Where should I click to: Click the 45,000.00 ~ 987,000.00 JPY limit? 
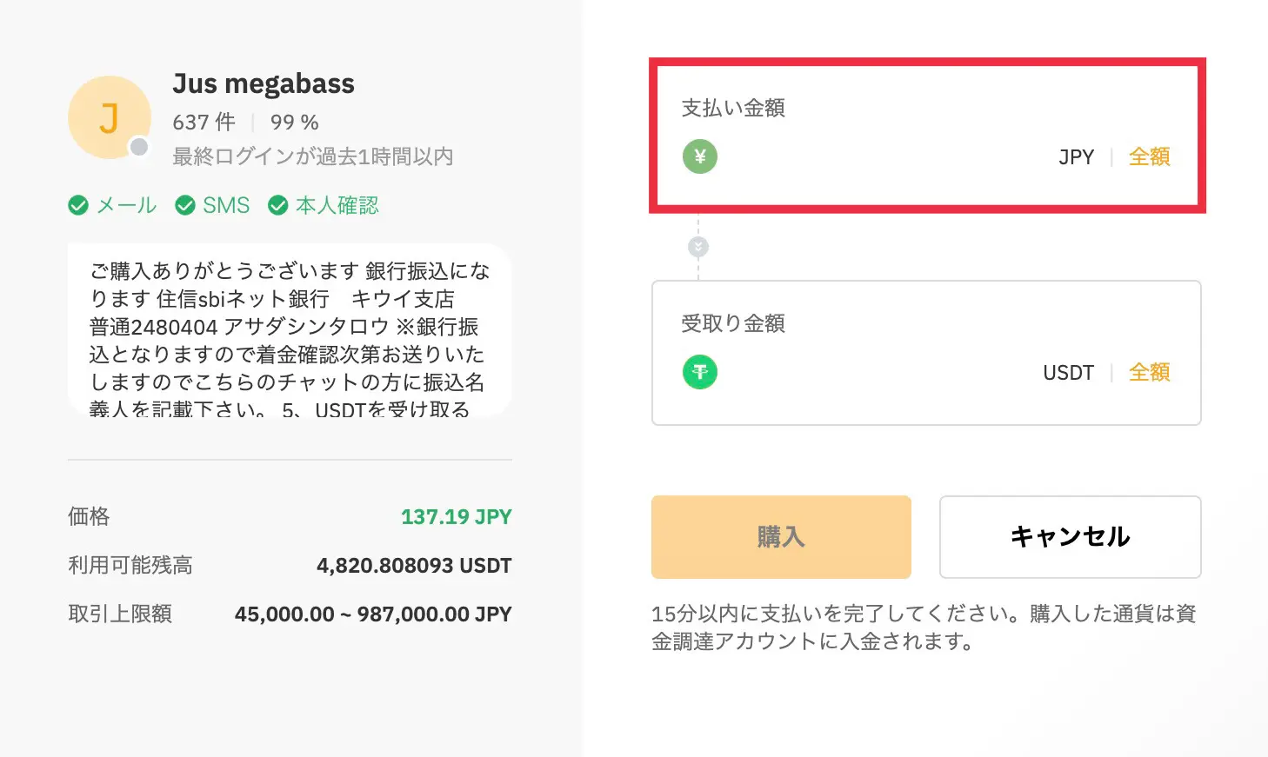click(x=373, y=614)
